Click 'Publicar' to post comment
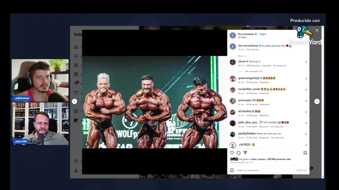339x190 pixels. point(301,170)
